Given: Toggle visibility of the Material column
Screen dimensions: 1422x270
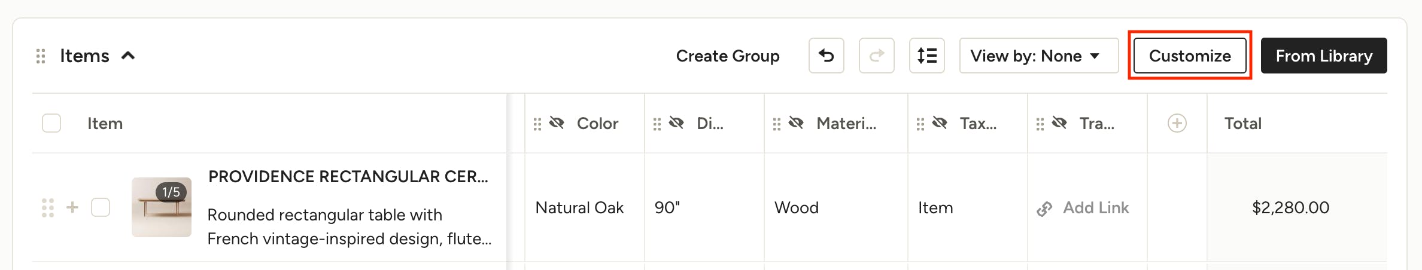Looking at the screenshot, I should pyautogui.click(x=797, y=123).
